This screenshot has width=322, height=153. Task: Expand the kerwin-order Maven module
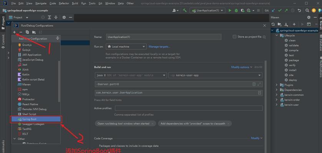pos(277,100)
